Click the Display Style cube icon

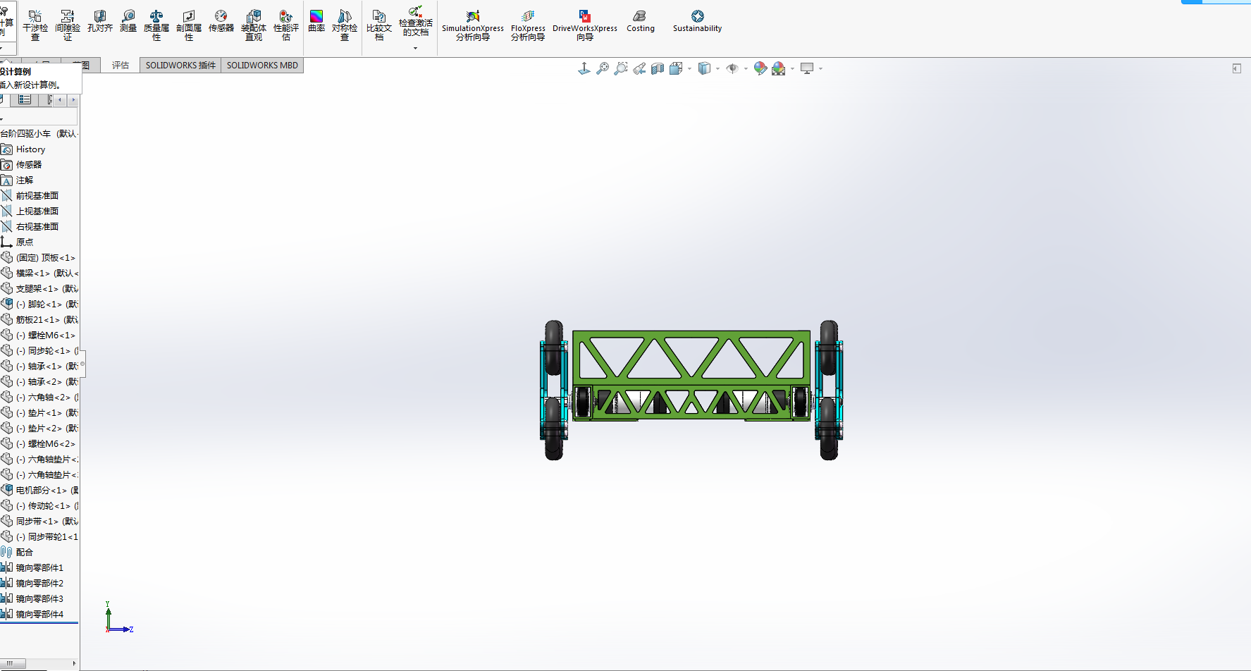[704, 68]
